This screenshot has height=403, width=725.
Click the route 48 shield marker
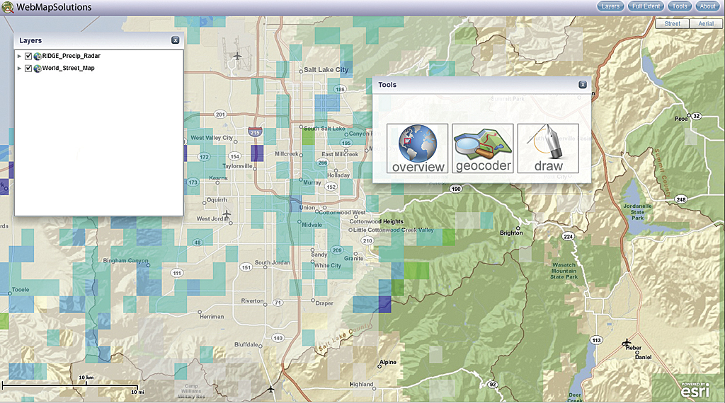[198, 243]
